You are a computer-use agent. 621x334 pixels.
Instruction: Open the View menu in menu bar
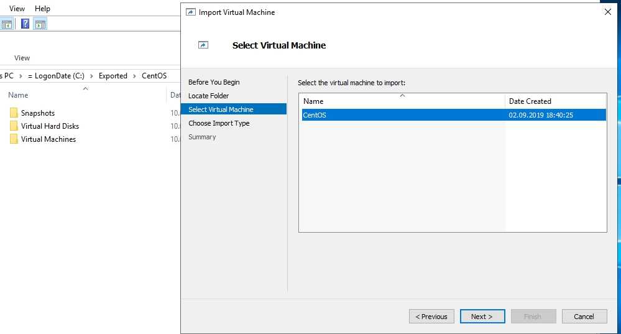[x=17, y=9]
